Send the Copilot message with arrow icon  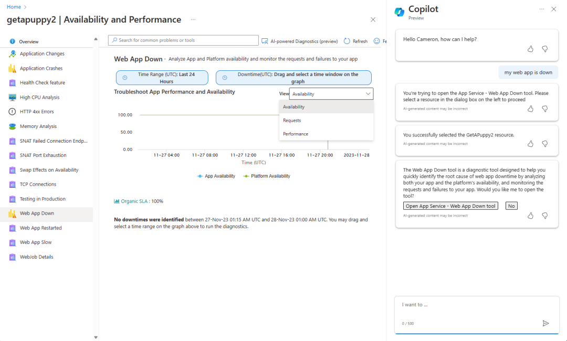pyautogui.click(x=545, y=323)
